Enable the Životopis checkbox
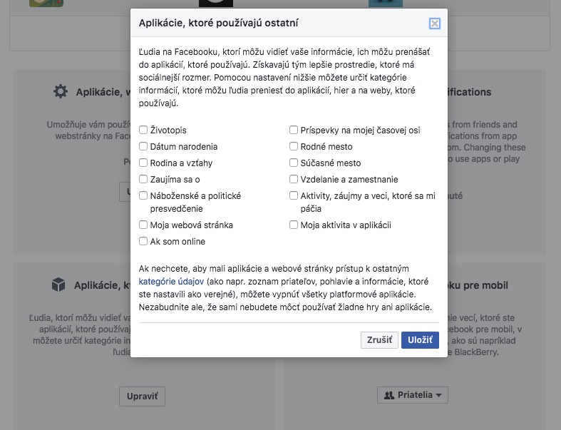 point(143,130)
